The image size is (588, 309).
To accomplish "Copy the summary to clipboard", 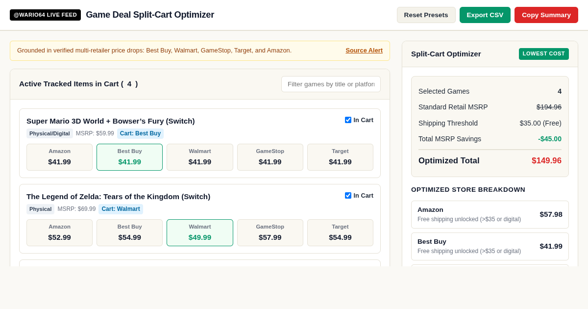I will [x=546, y=15].
